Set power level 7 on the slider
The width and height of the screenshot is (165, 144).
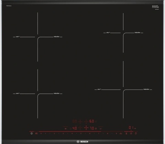click(99, 133)
